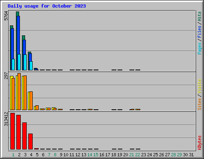204x159 pixels.
Task: Click the day 1 x-axis label
Action: (13, 155)
